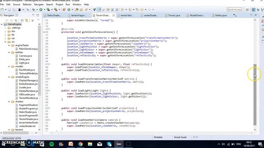The height and width of the screenshot is (148, 264).
Task: Open the Navigator view menu triangle
Action: coord(38,20)
